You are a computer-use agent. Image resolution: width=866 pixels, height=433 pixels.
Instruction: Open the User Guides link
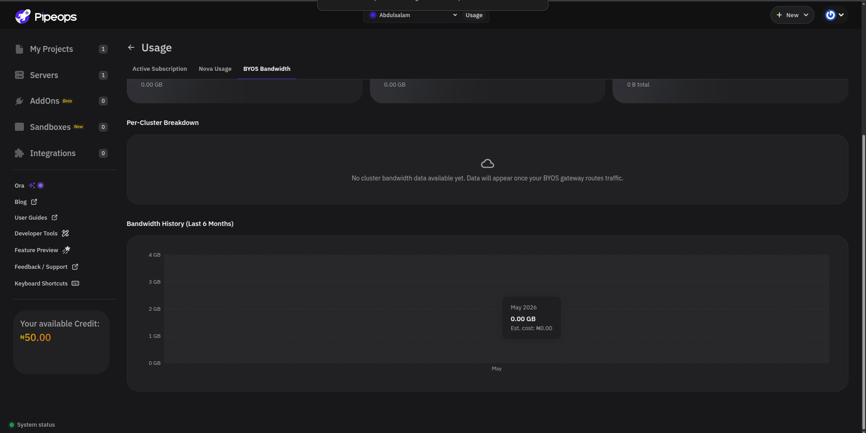(36, 217)
